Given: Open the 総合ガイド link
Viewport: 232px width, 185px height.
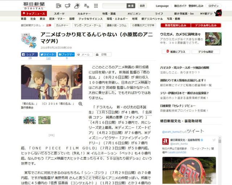Looking at the screenshot, I should (181, 6).
